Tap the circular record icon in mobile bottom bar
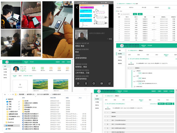Image resolution: width=177 pixels, height=133 pixels. [94, 83]
